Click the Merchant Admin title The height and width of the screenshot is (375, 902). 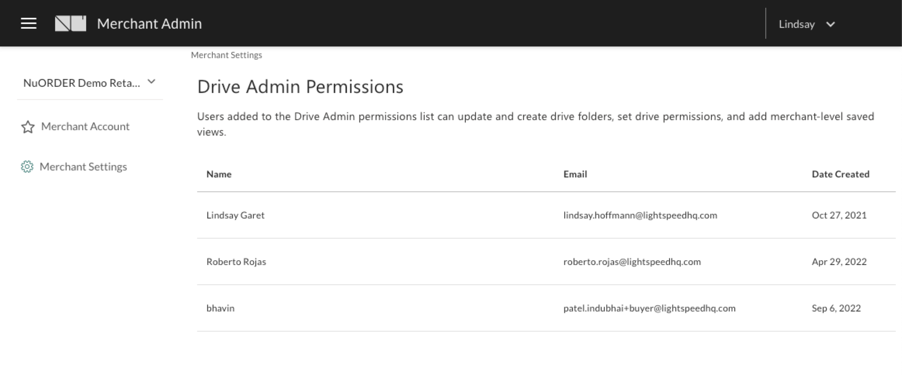tap(149, 24)
